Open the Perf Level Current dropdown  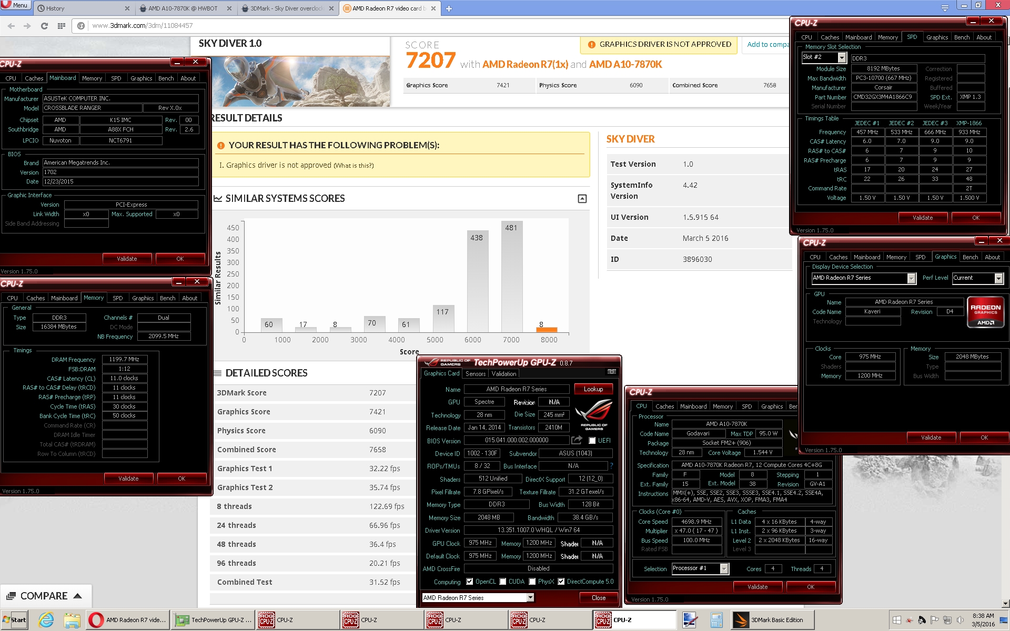tap(998, 278)
